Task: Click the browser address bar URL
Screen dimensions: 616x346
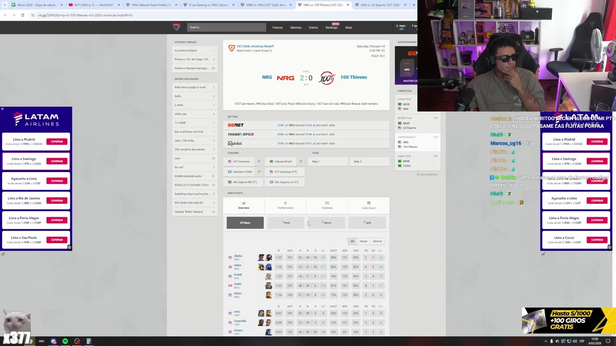Action: (85, 15)
